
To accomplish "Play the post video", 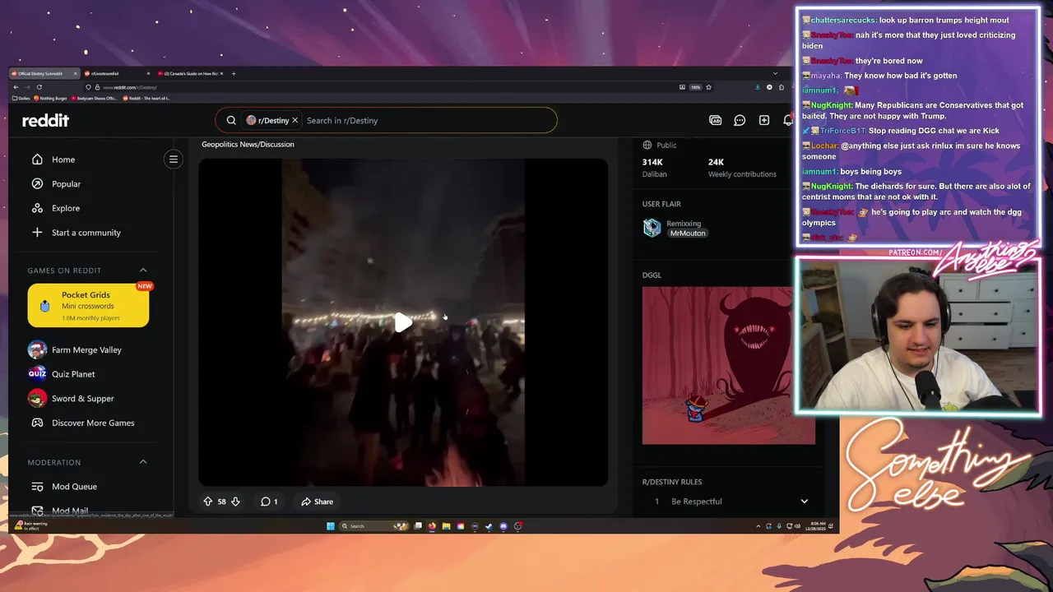I will pos(402,322).
